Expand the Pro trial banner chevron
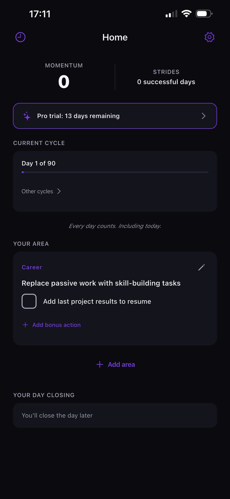This screenshot has width=230, height=499. pos(203,116)
